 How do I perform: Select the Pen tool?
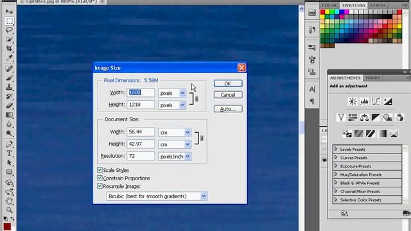[x=9, y=144]
